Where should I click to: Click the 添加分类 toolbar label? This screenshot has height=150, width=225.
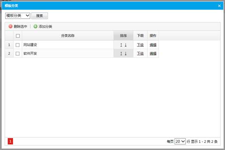45,26
